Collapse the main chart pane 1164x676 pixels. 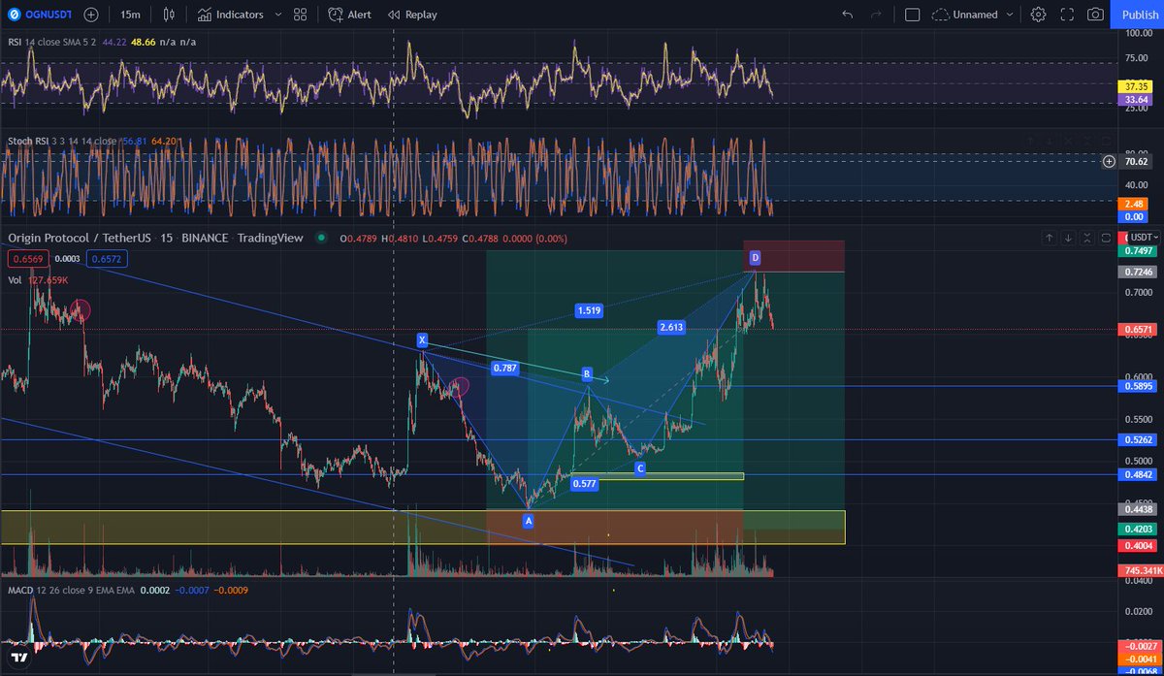click(x=1087, y=238)
